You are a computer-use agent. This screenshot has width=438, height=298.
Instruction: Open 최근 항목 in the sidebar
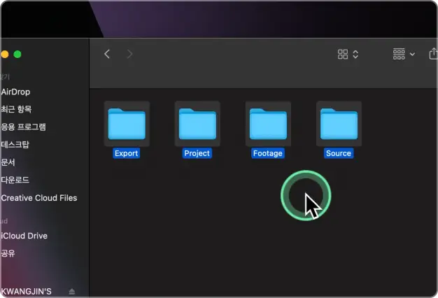(x=16, y=109)
